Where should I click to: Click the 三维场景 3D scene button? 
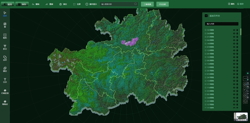(147, 4)
